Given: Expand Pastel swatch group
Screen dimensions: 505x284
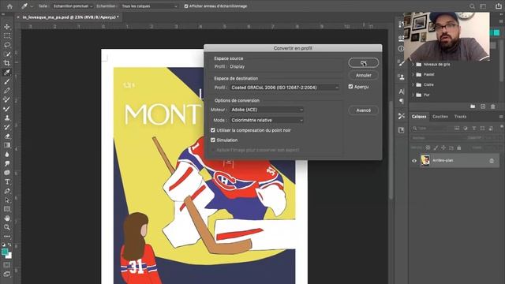Looking at the screenshot, I should [x=413, y=74].
